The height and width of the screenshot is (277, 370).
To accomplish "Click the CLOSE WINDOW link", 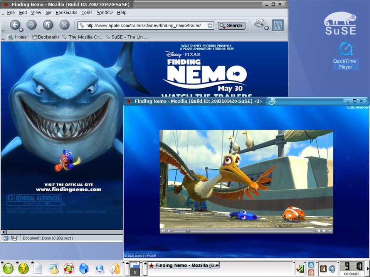I will coord(357,108).
